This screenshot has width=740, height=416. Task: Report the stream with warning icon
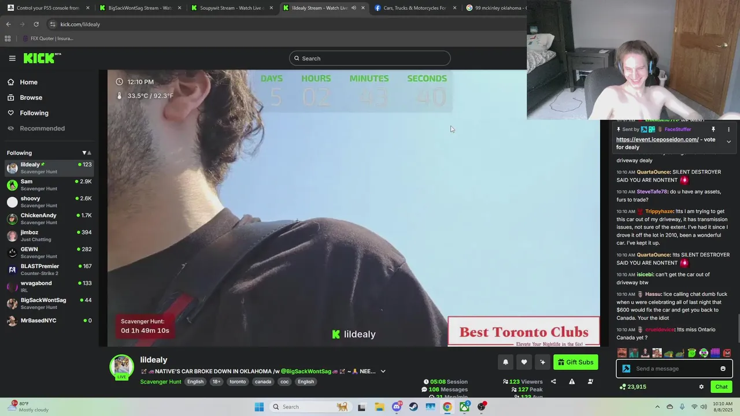click(x=572, y=381)
